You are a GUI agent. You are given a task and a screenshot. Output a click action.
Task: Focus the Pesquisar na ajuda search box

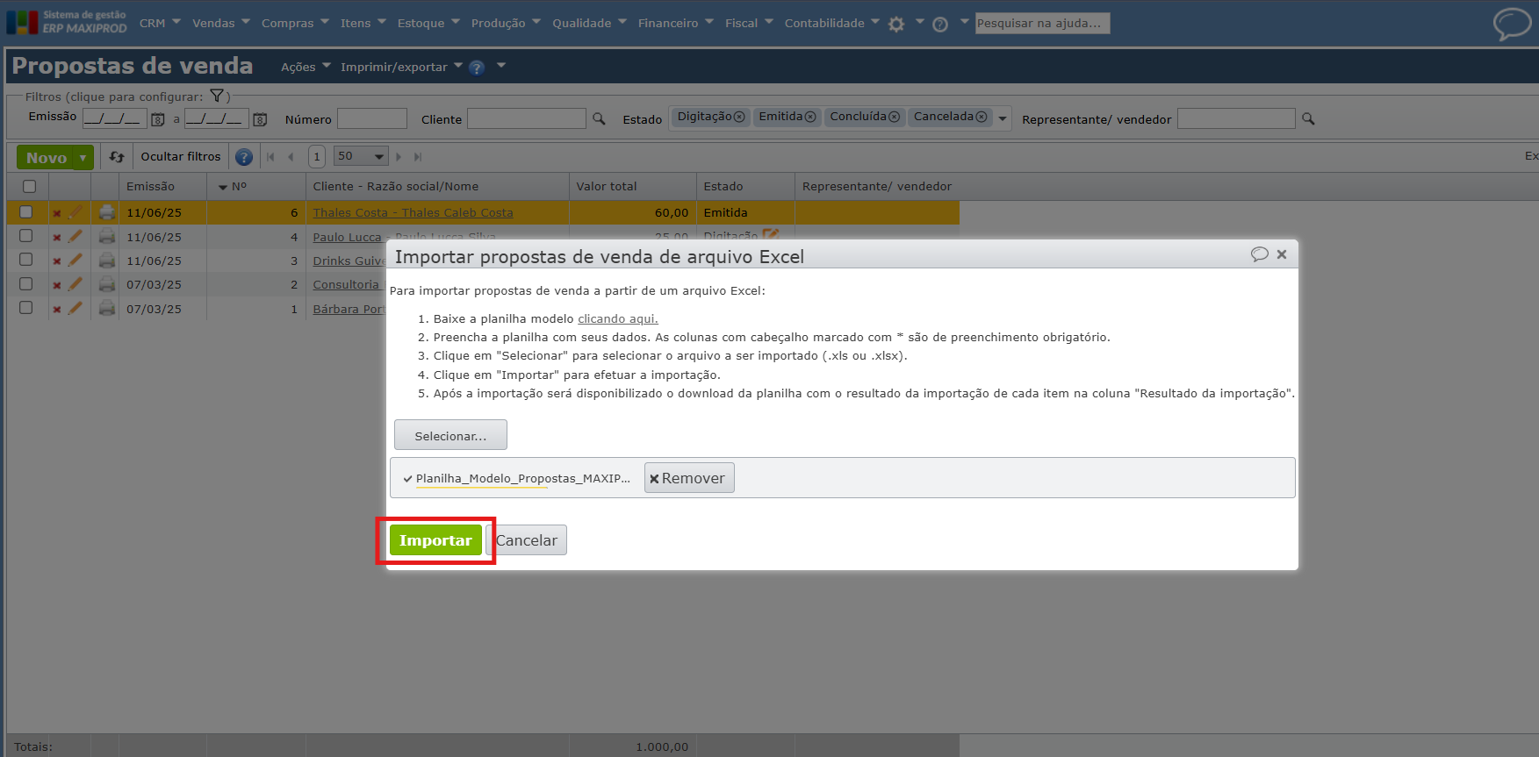[1042, 23]
